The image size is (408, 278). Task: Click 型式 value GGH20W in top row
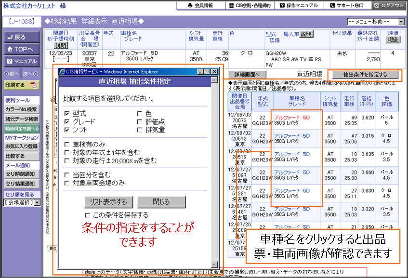pyautogui.click(x=276, y=53)
